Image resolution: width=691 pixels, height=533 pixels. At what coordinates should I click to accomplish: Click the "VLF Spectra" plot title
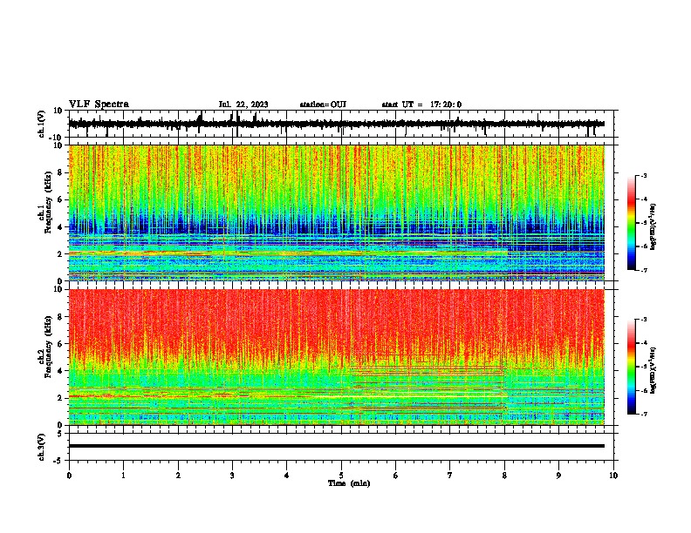tap(99, 105)
